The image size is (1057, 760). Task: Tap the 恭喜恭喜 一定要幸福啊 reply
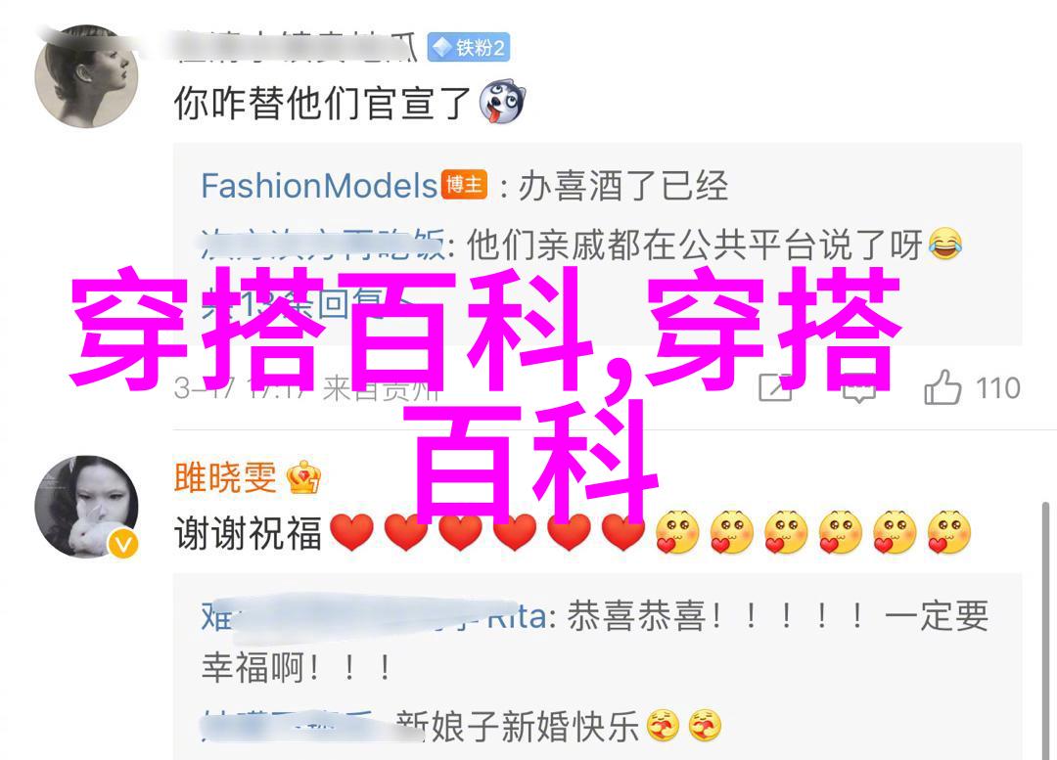click(x=595, y=642)
